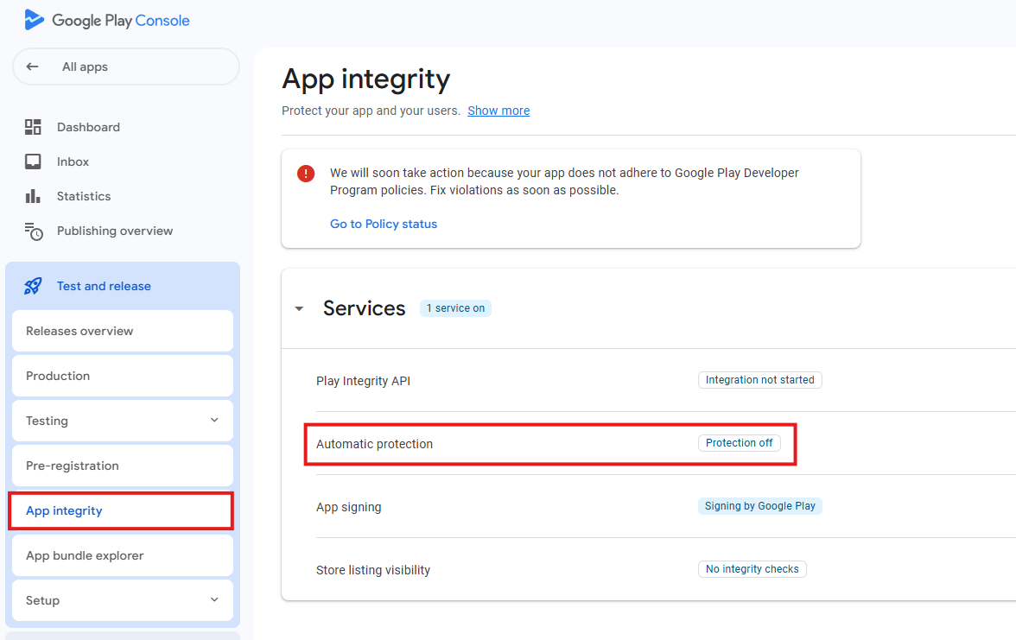Viewport: 1016px width, 640px height.
Task: Go to Statistics in the sidebar
Action: click(84, 195)
